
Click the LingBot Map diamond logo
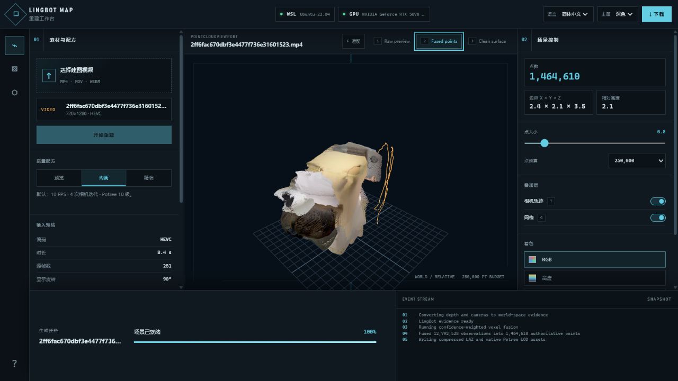coord(15,14)
